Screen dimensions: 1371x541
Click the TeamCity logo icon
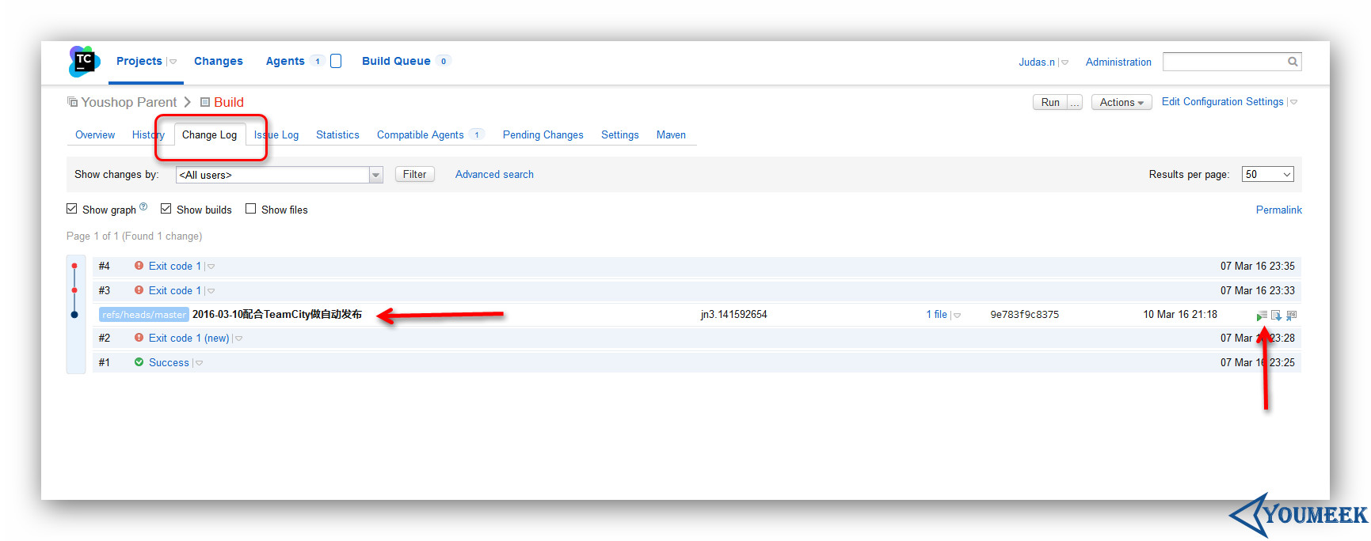pyautogui.click(x=84, y=61)
